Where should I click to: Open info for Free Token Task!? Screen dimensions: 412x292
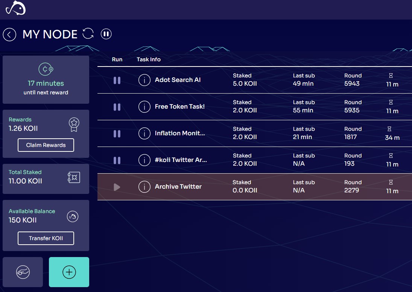(x=144, y=107)
